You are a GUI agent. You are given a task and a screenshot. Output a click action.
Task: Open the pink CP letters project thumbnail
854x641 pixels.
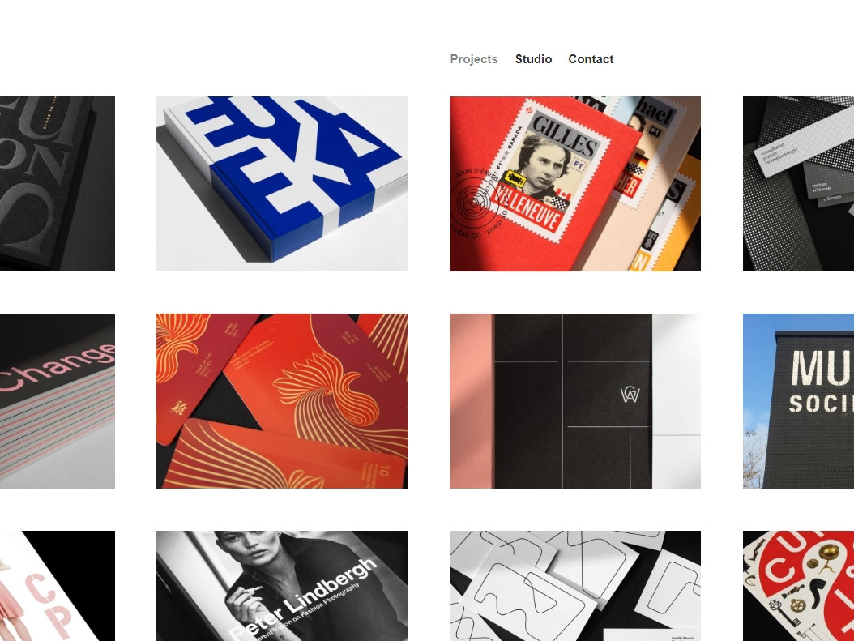[x=58, y=585]
